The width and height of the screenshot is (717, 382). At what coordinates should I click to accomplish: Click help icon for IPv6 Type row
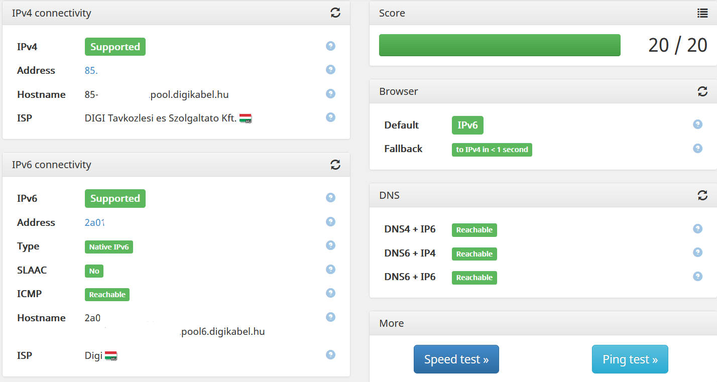(330, 245)
